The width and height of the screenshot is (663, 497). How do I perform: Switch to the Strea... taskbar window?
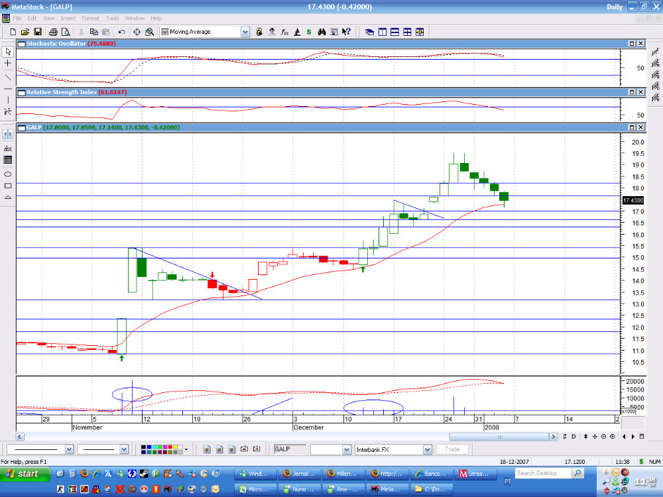click(475, 474)
